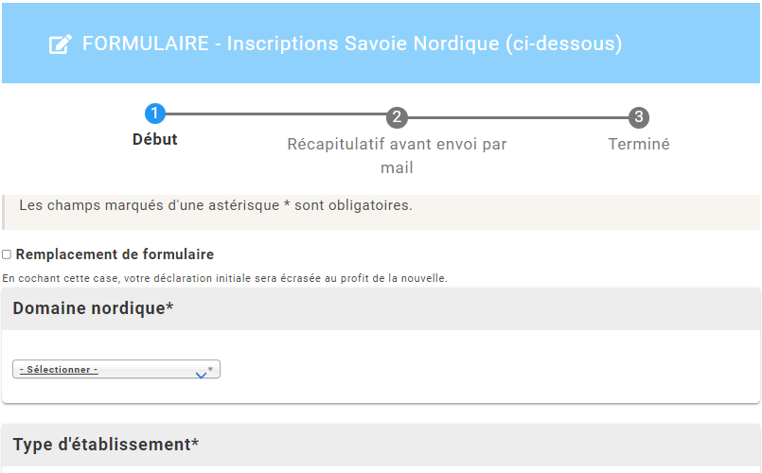The image size is (762, 473).
Task: Click the 'En cochant cette case' help text
Action: [x=224, y=279]
